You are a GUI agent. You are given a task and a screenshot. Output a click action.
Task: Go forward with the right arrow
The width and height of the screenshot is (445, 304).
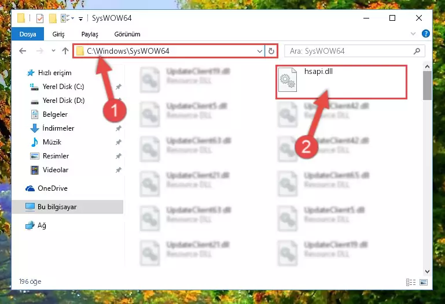point(40,51)
